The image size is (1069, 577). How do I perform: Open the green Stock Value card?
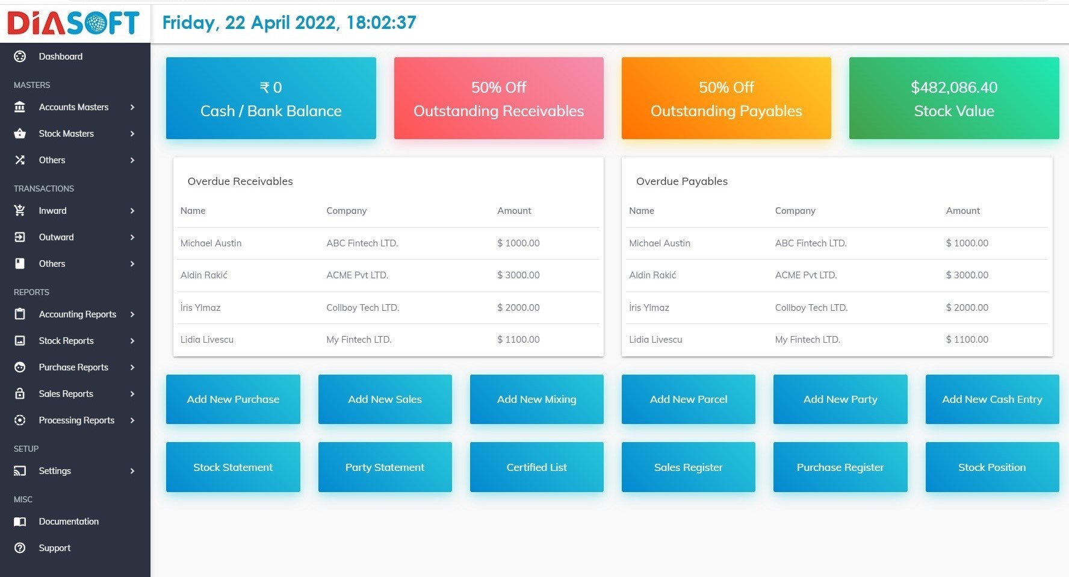[954, 98]
